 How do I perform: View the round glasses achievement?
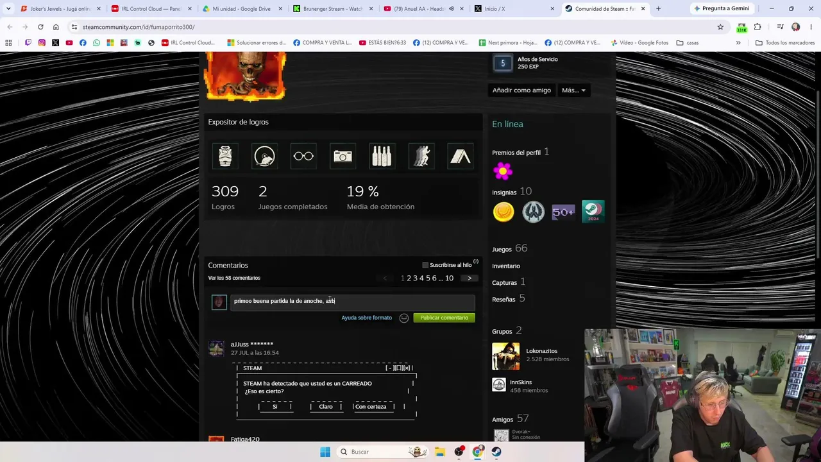coord(303,156)
